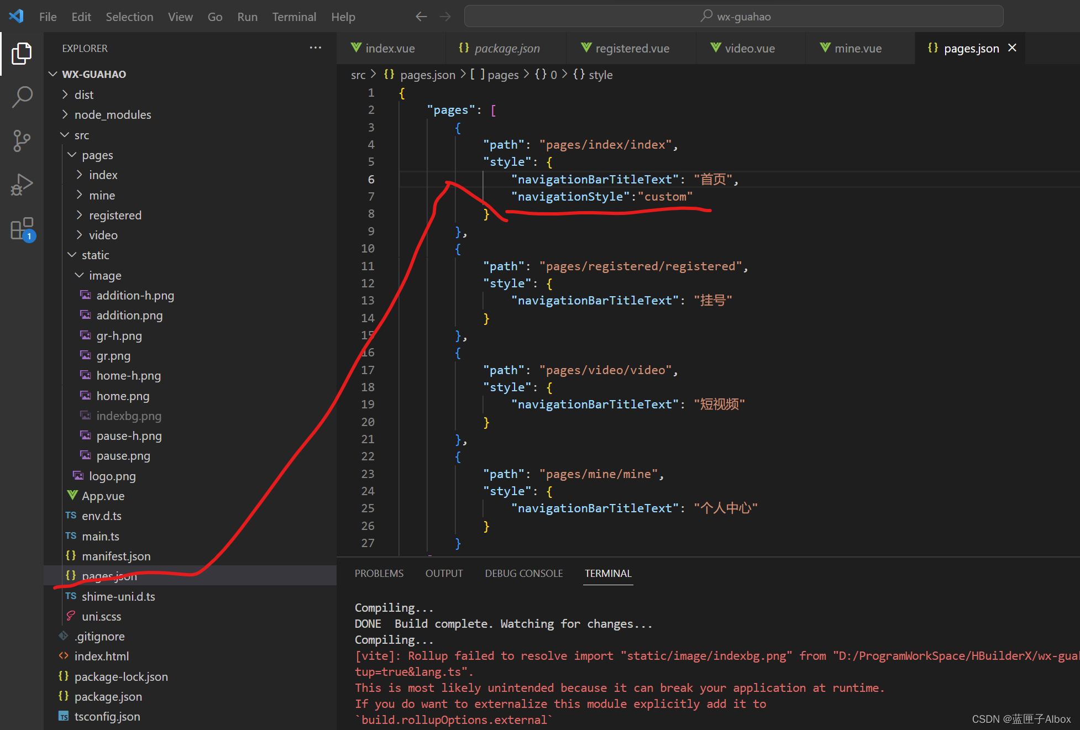Viewport: 1080px width, 730px height.
Task: Go back using navigation arrow
Action: [421, 17]
